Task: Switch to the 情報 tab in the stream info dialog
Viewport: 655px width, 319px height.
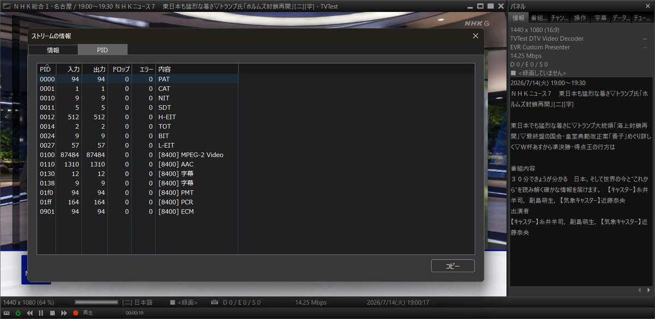Action: point(53,50)
